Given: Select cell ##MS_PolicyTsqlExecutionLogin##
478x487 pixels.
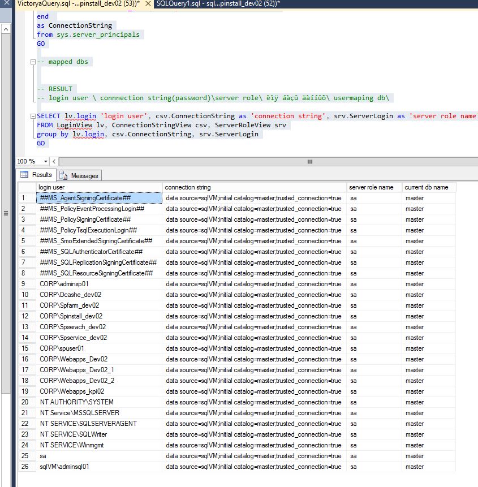Looking at the screenshot, I should pyautogui.click(x=99, y=230).
